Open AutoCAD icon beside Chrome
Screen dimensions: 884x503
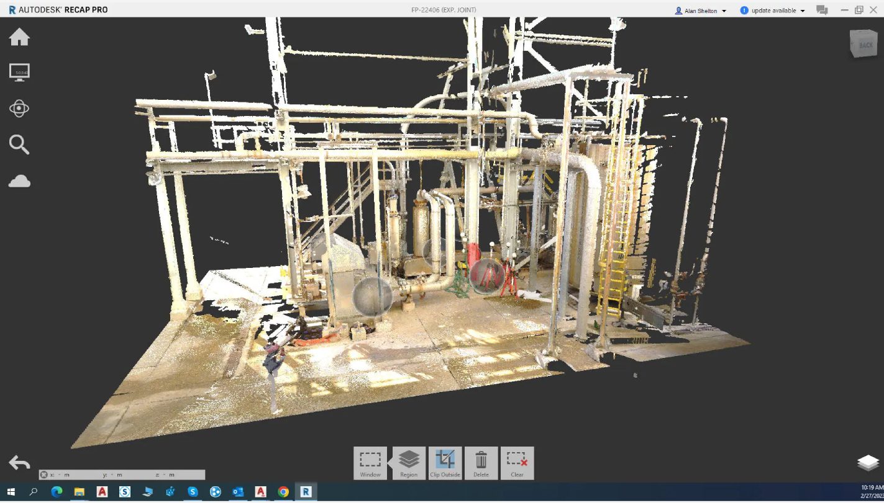coord(261,492)
